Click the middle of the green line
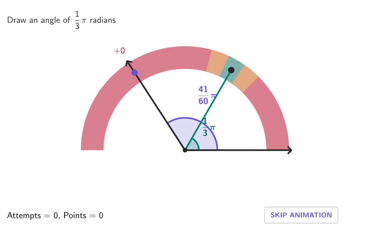The height and width of the screenshot is (231, 370). (x=208, y=110)
